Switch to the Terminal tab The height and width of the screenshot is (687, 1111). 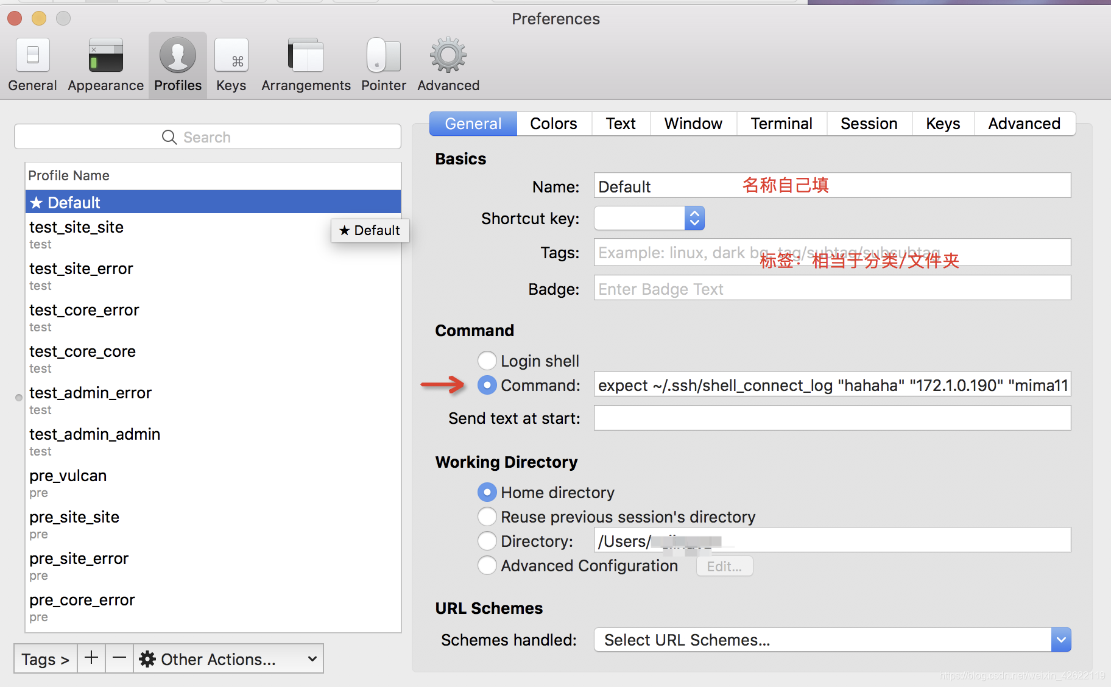(781, 124)
